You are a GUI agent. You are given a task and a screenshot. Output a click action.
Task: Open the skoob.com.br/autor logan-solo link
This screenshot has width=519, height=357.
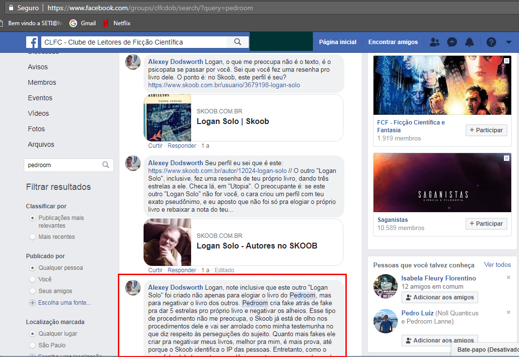[217, 171]
